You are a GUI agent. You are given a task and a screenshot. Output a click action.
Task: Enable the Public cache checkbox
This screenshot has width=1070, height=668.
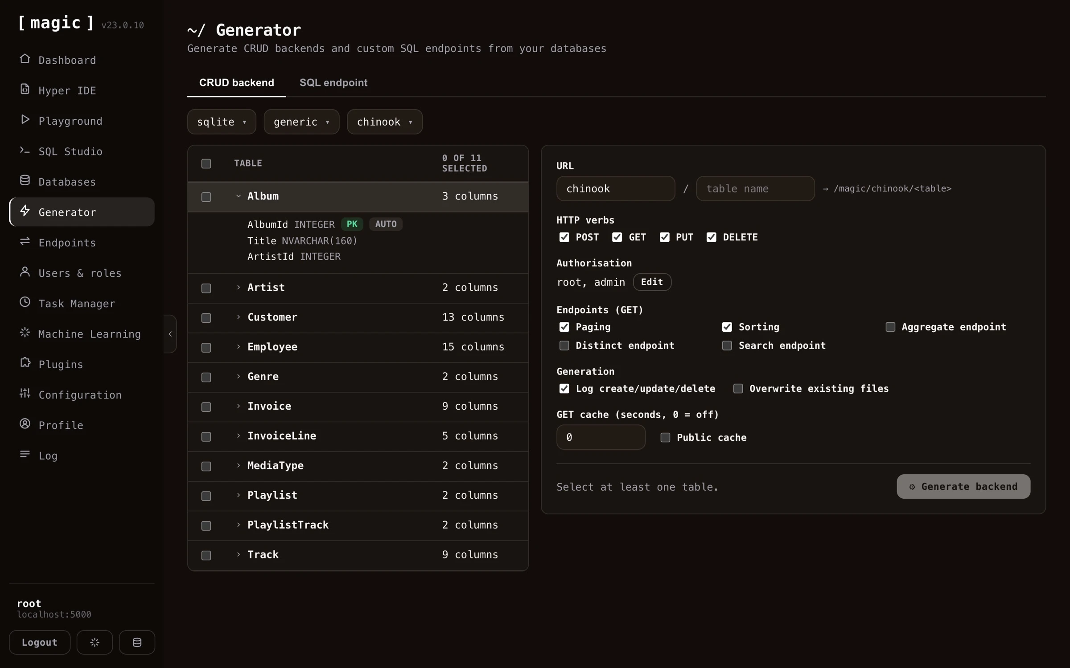(x=665, y=438)
